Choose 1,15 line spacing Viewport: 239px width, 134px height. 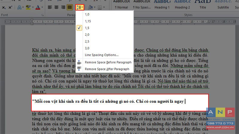(105, 21)
